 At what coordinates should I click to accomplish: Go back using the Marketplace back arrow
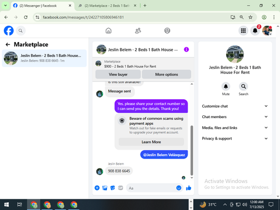pyautogui.click(x=8, y=44)
